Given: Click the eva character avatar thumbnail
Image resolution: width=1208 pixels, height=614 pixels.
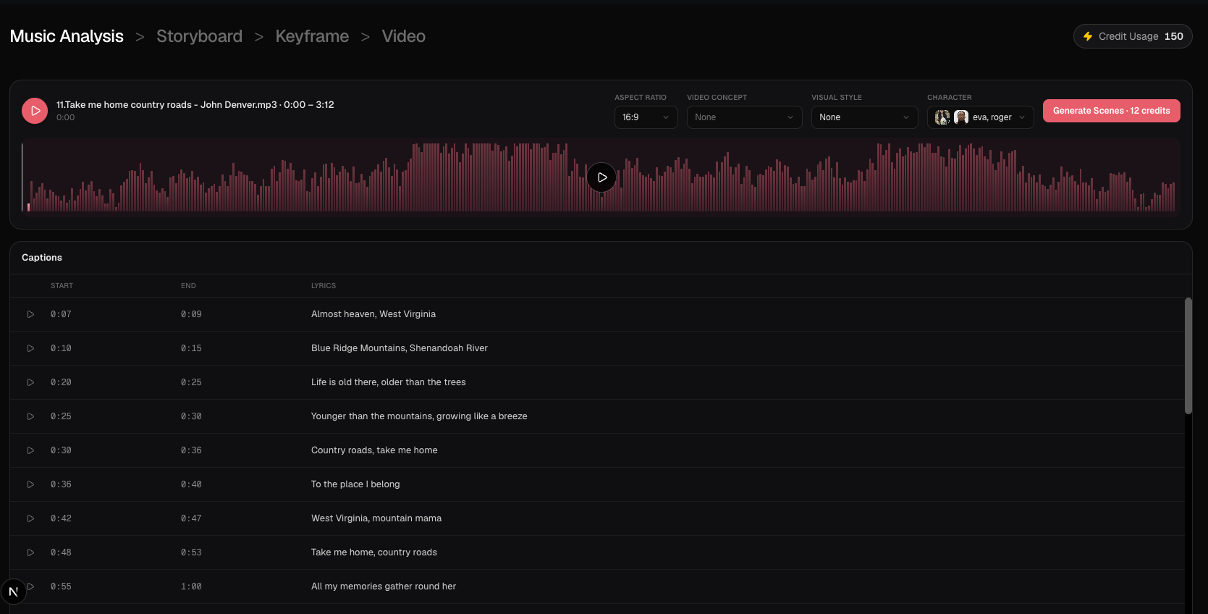Looking at the screenshot, I should point(942,117).
